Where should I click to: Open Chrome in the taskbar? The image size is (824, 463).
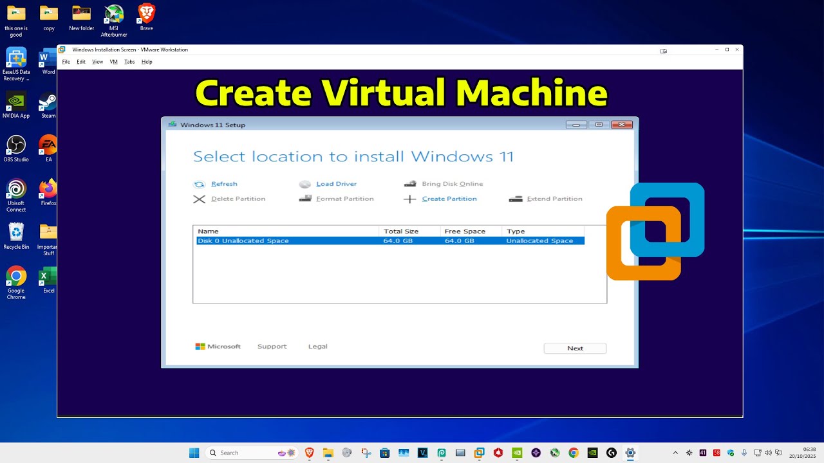[x=574, y=453]
